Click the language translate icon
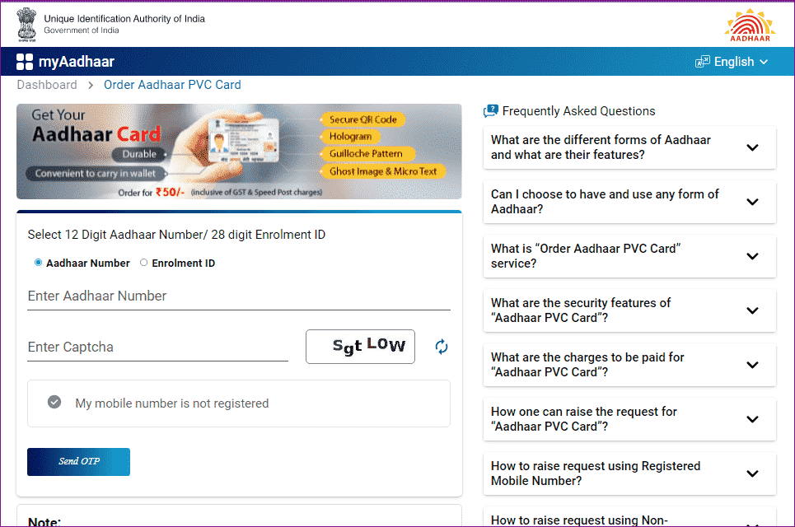This screenshot has height=527, width=795. [x=702, y=62]
